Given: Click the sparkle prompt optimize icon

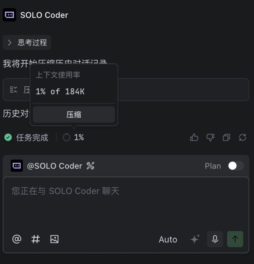Looking at the screenshot, I should click(x=195, y=239).
